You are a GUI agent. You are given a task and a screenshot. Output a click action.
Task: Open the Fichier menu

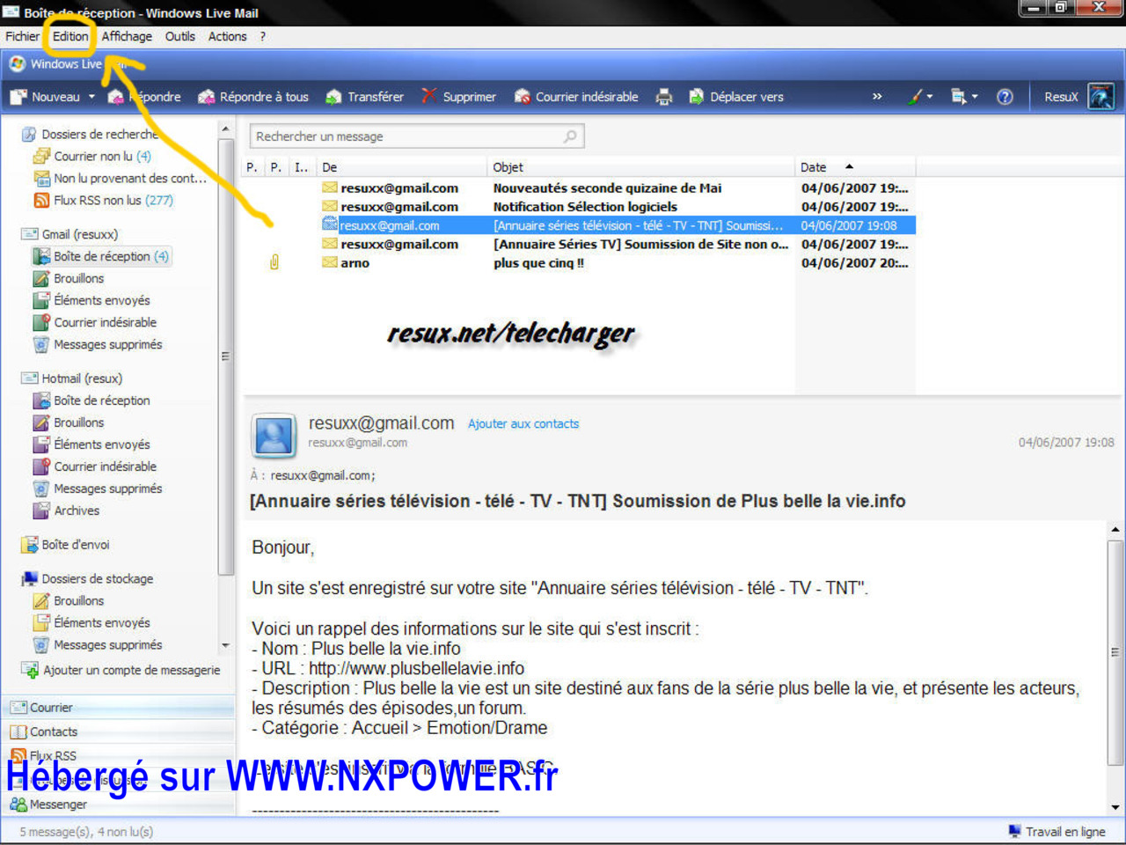click(x=22, y=36)
